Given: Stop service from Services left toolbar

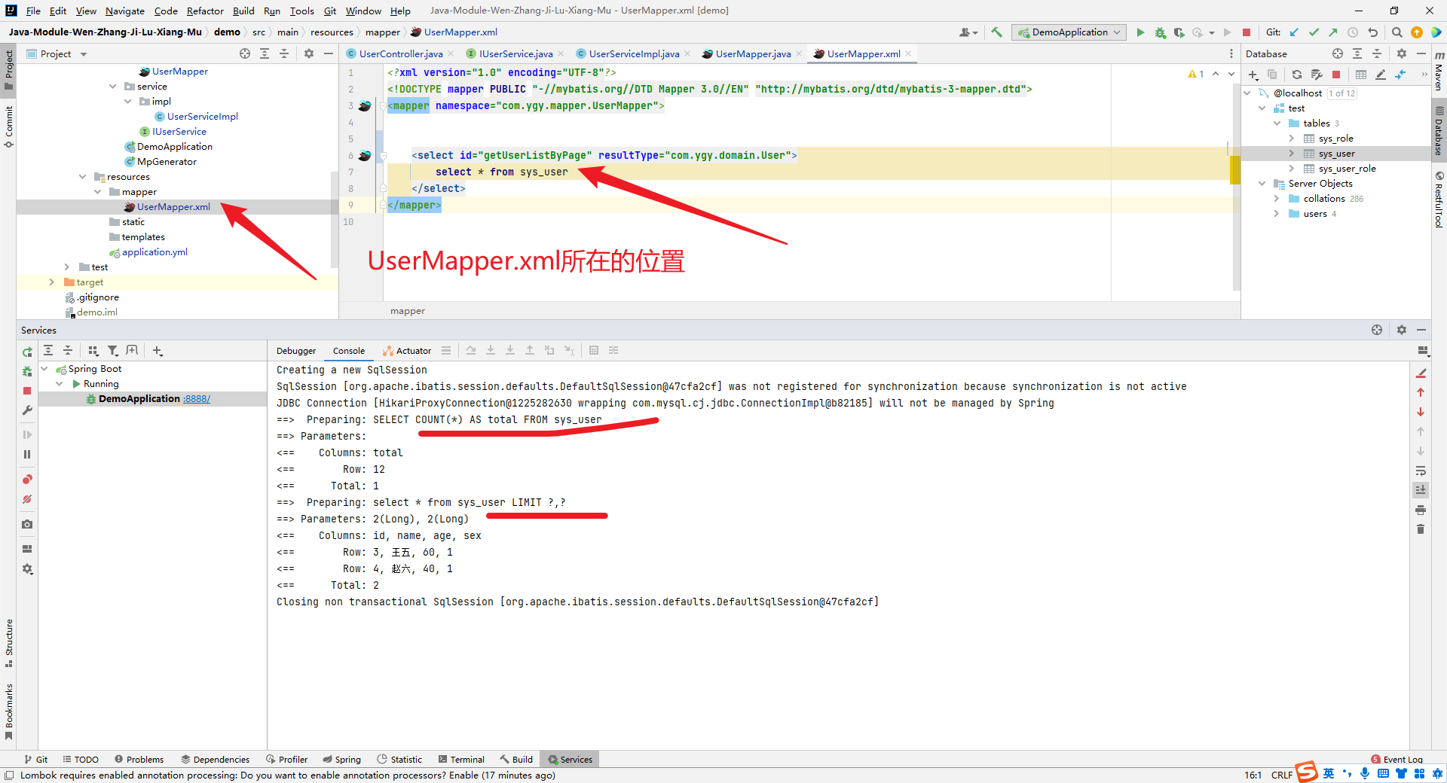Looking at the screenshot, I should coord(27,391).
